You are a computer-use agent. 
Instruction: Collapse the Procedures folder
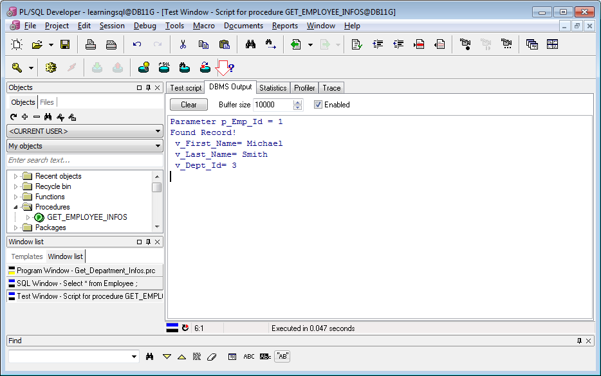click(x=15, y=207)
